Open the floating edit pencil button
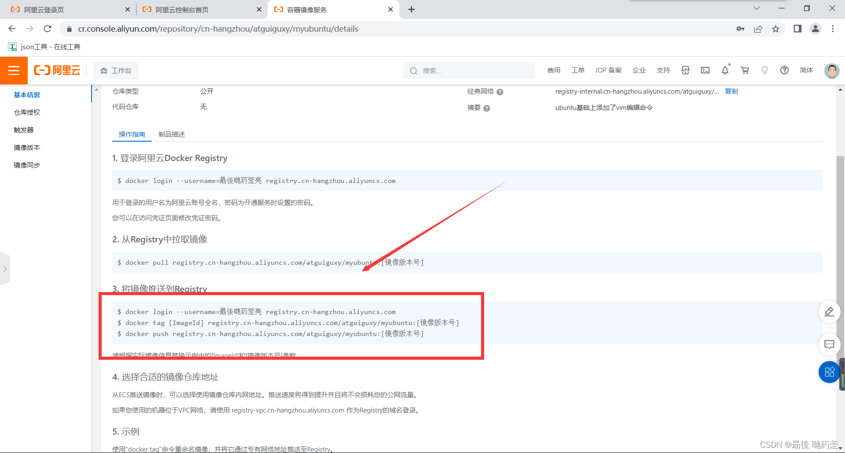The height and width of the screenshot is (453, 845). point(829,312)
